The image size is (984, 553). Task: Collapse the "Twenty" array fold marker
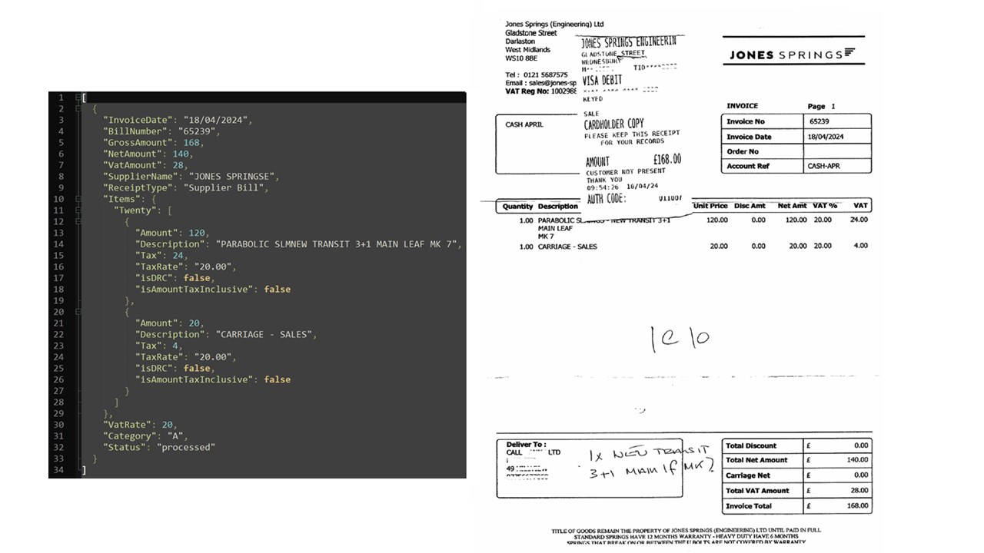[78, 210]
